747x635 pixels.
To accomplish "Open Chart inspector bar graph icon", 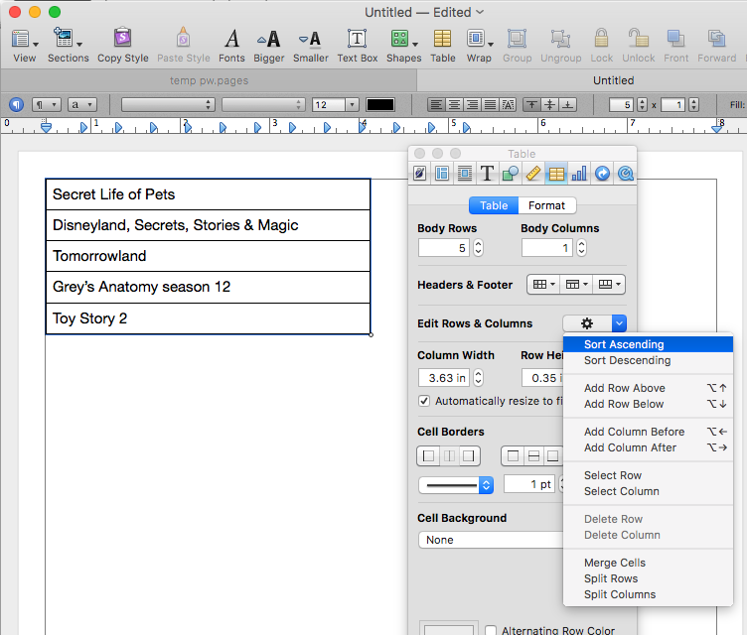I will point(579,174).
